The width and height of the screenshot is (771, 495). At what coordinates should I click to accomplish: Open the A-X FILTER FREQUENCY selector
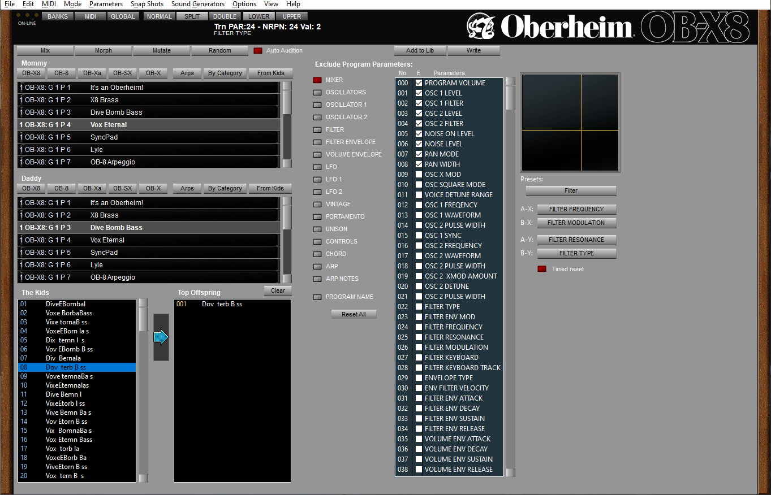coord(576,209)
